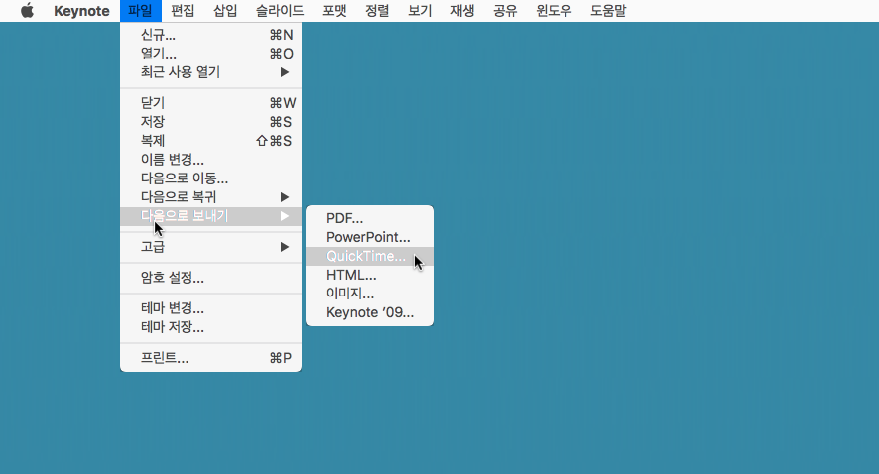Click the 파일 menu in menu bar

tap(140, 11)
